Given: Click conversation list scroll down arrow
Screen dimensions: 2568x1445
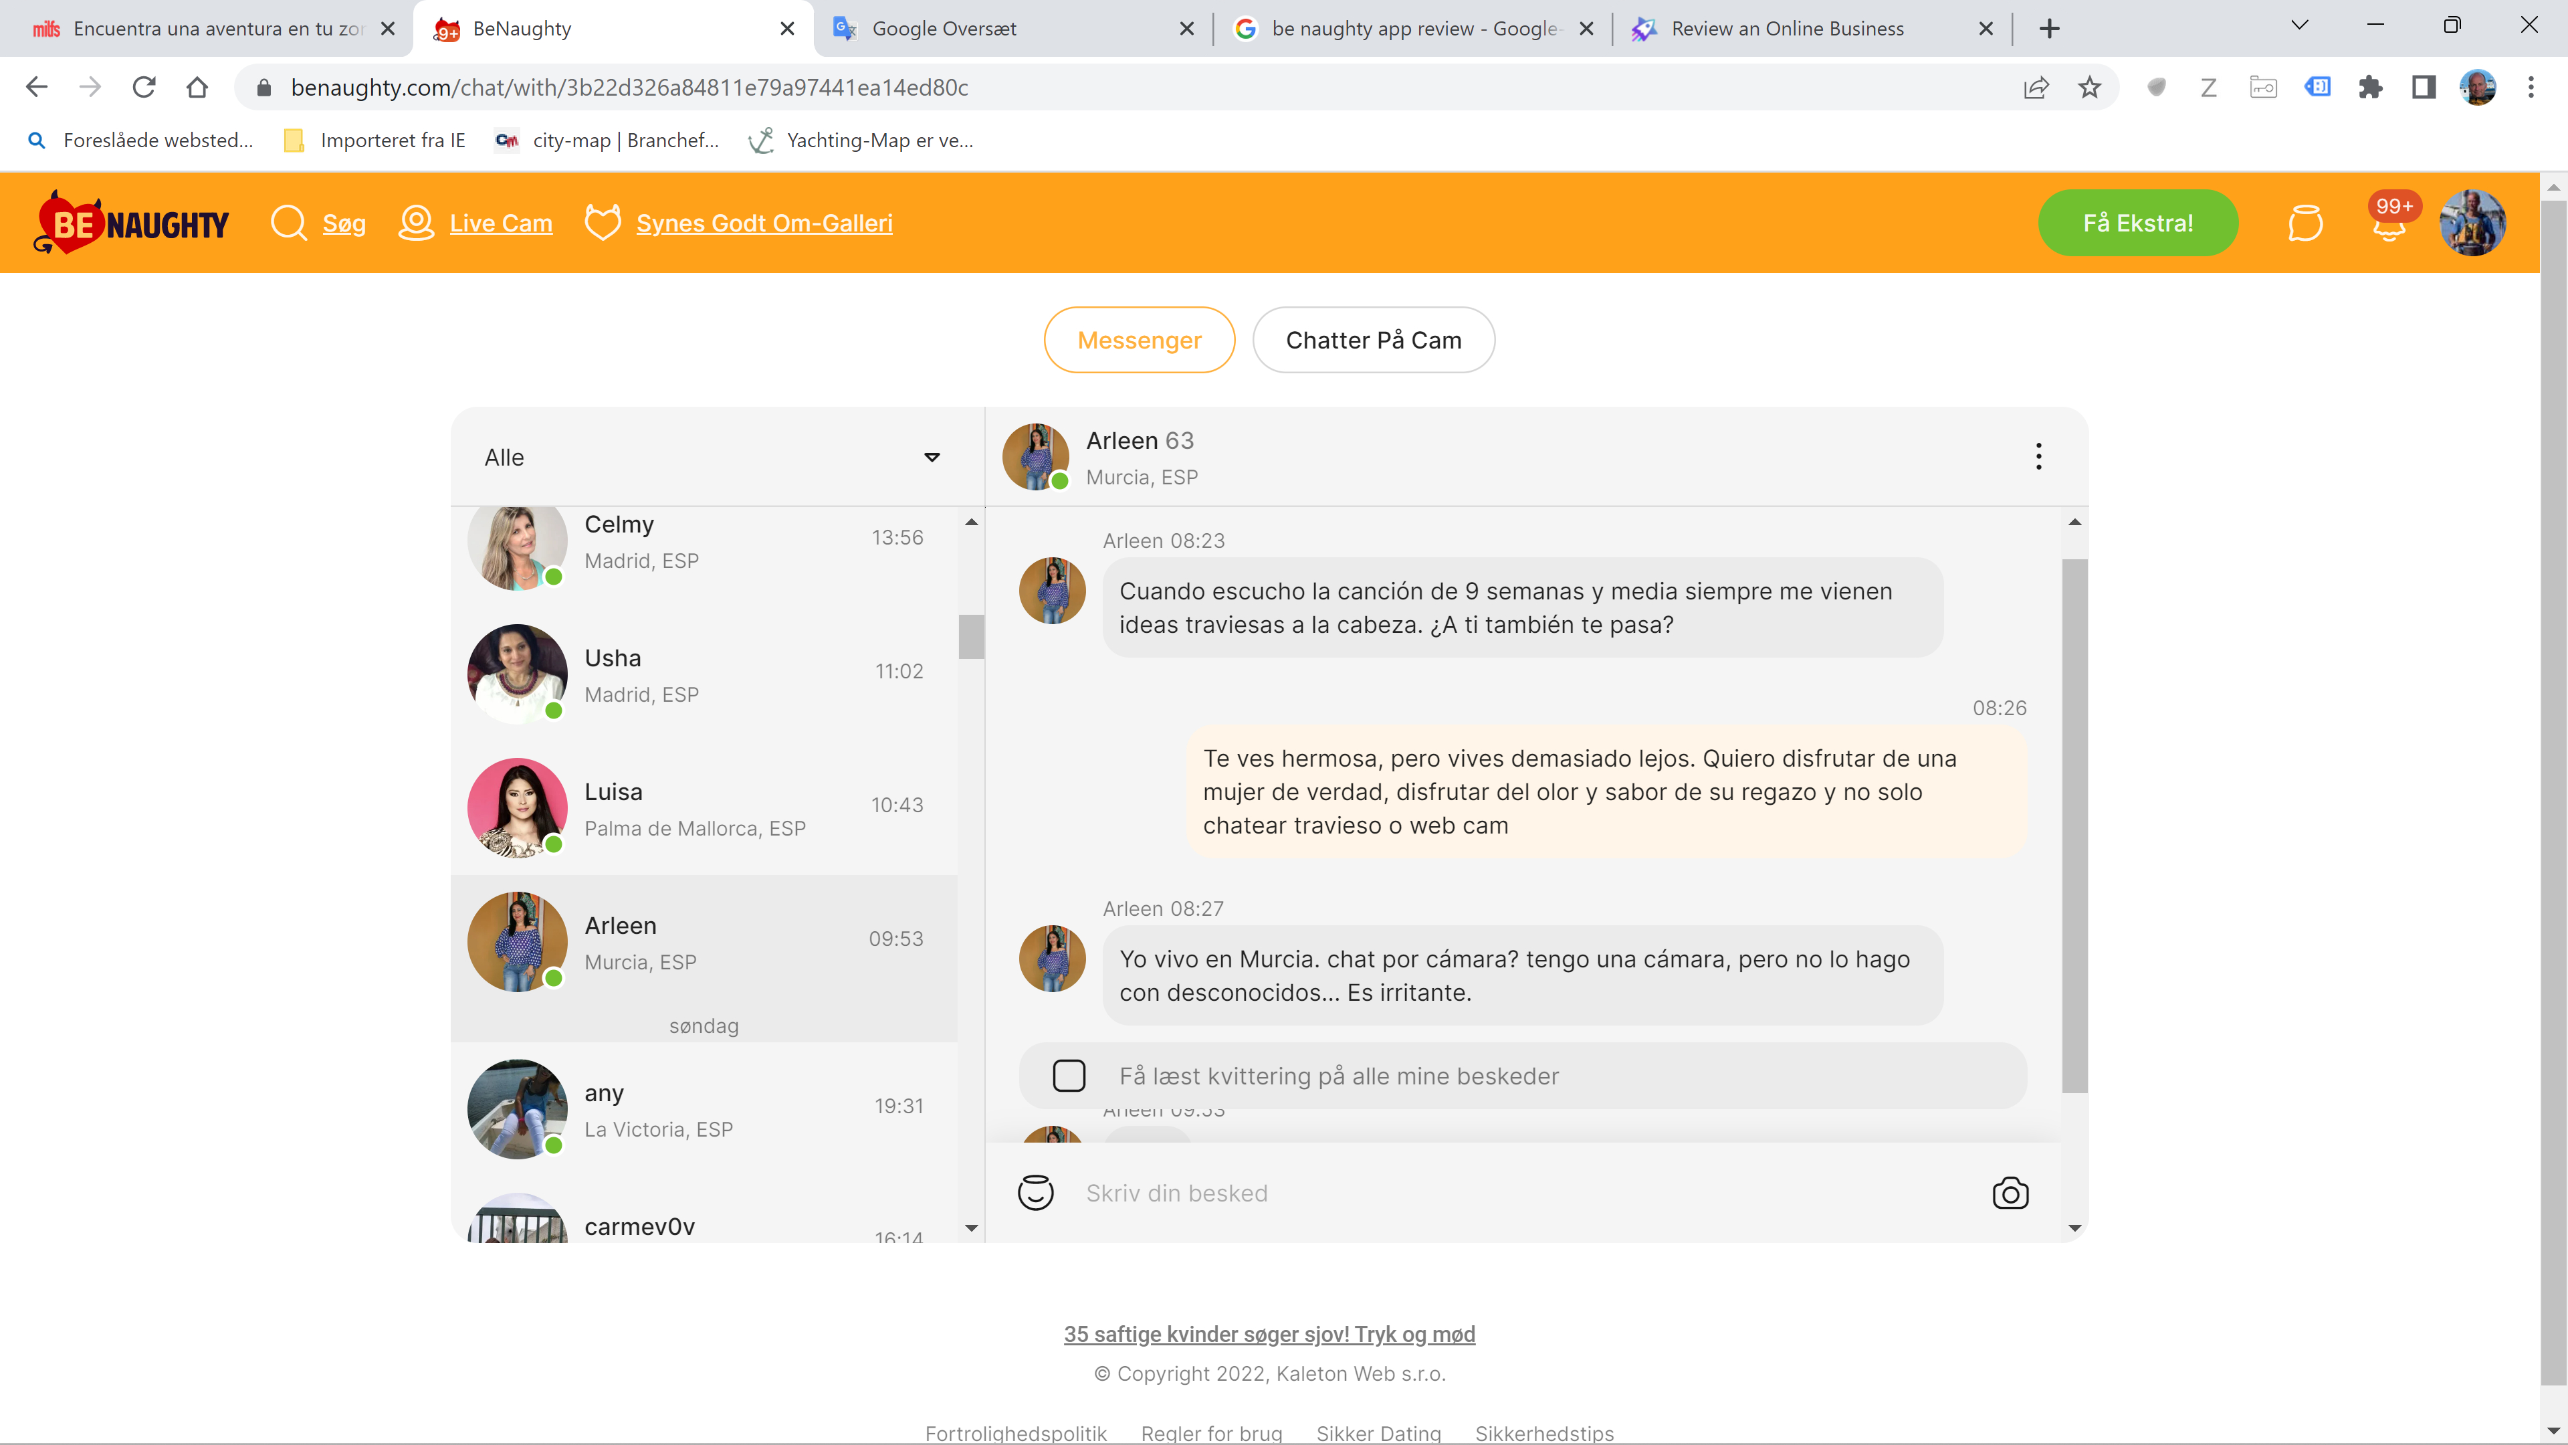Looking at the screenshot, I should point(971,1228).
